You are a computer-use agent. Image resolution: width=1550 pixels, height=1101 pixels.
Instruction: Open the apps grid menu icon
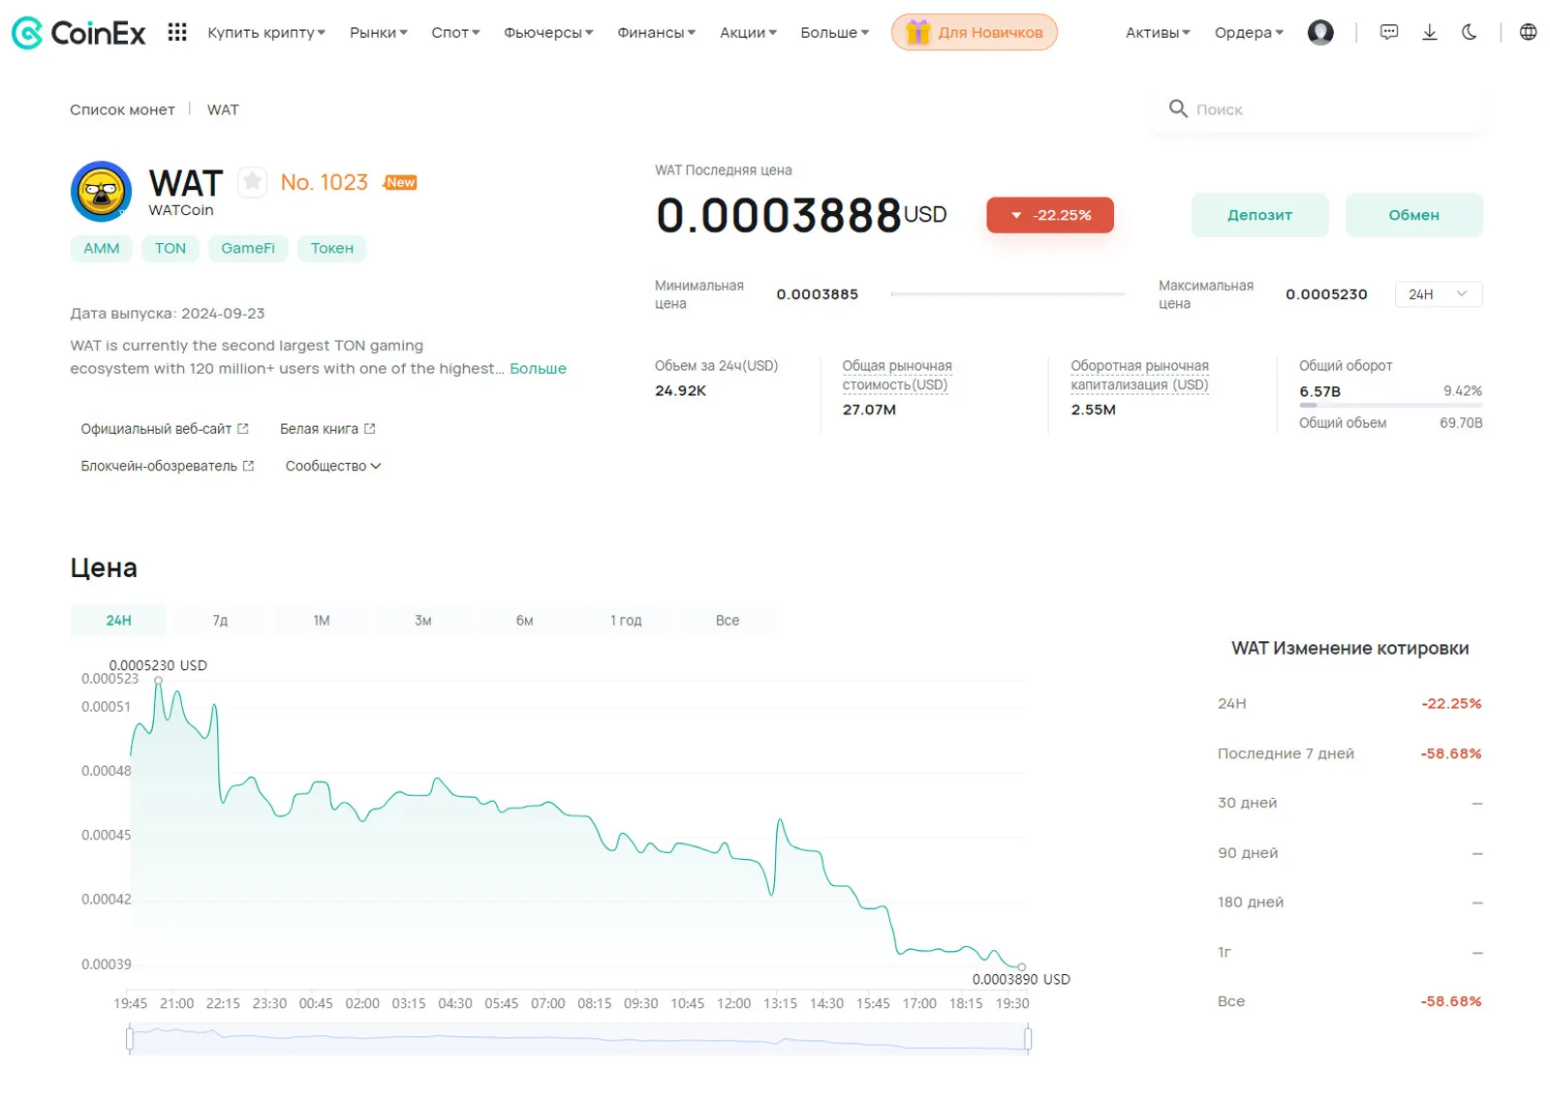[176, 32]
